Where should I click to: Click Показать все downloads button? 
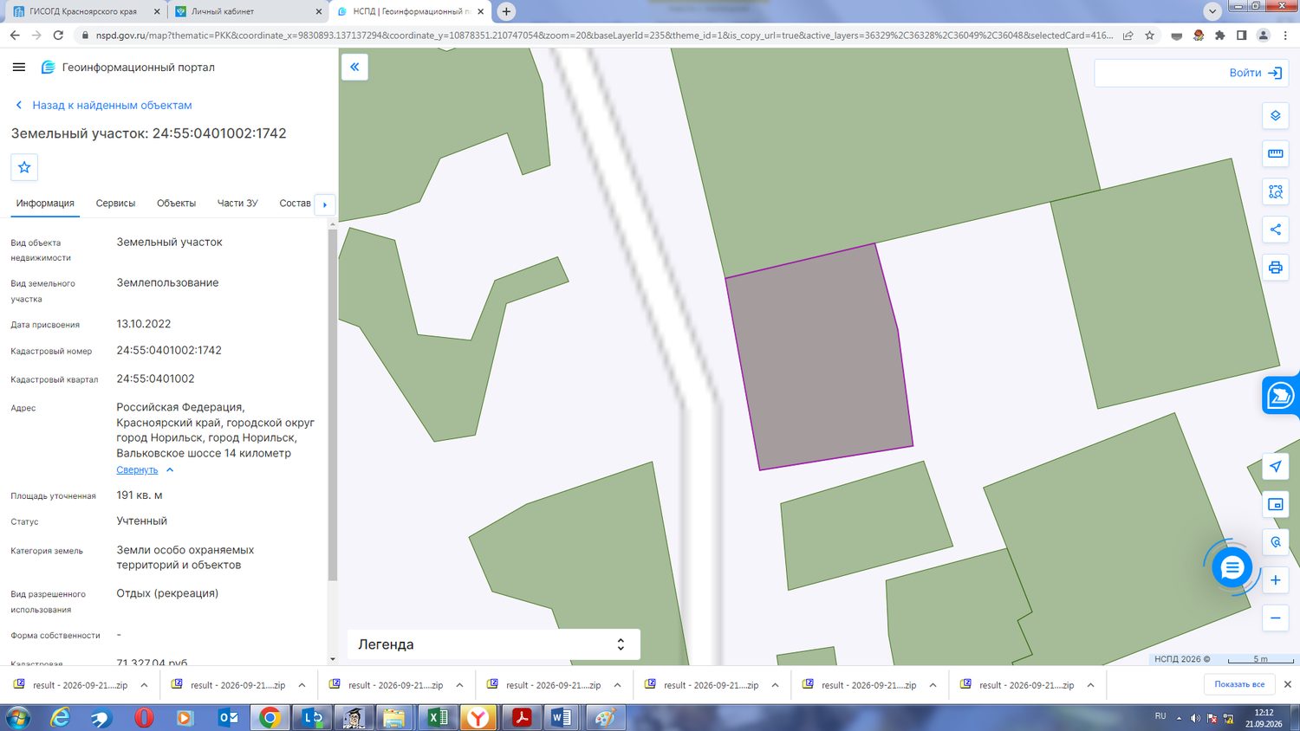(x=1239, y=684)
